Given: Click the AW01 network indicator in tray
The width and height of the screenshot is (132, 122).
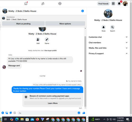Looking at the screenshot, I should 95,119.
